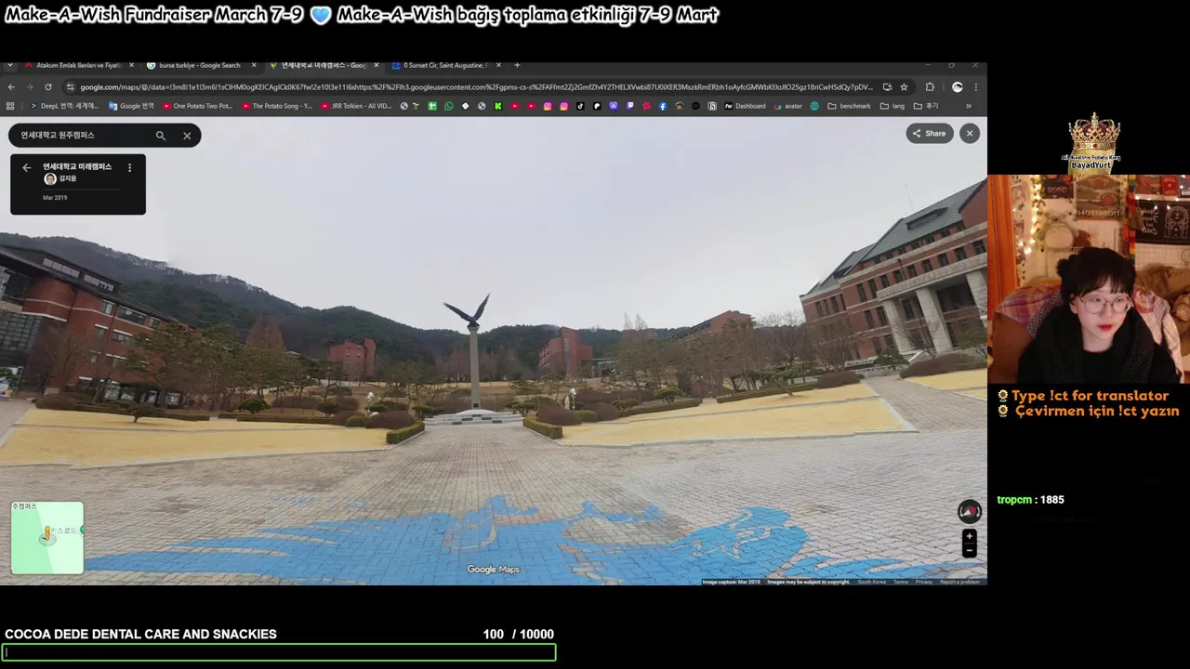
Task: Click the 100 / 10000 goal counter text
Action: pyautogui.click(x=518, y=635)
